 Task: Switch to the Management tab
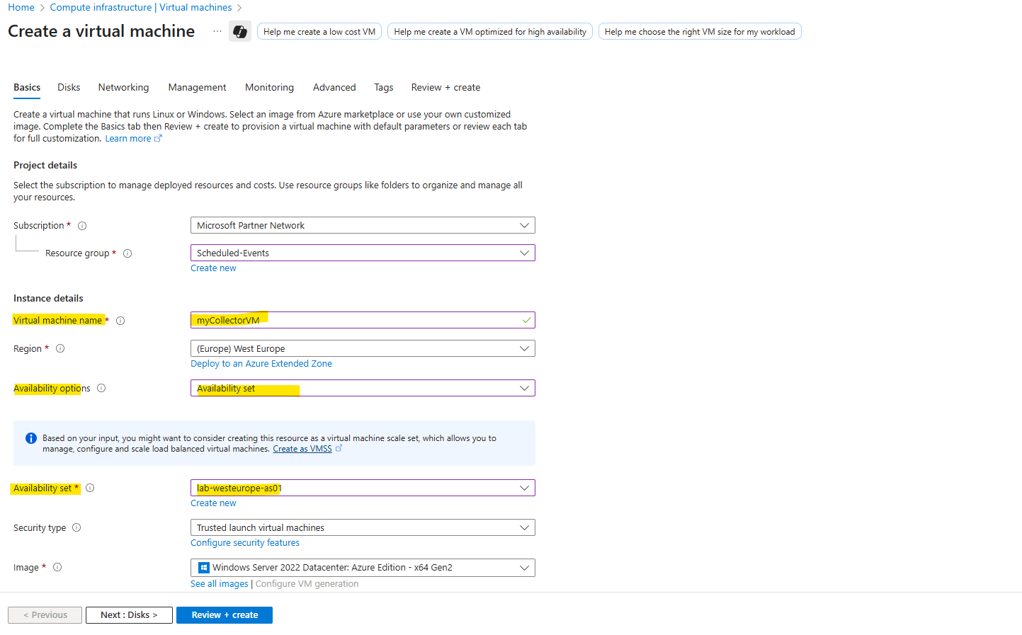[197, 88]
